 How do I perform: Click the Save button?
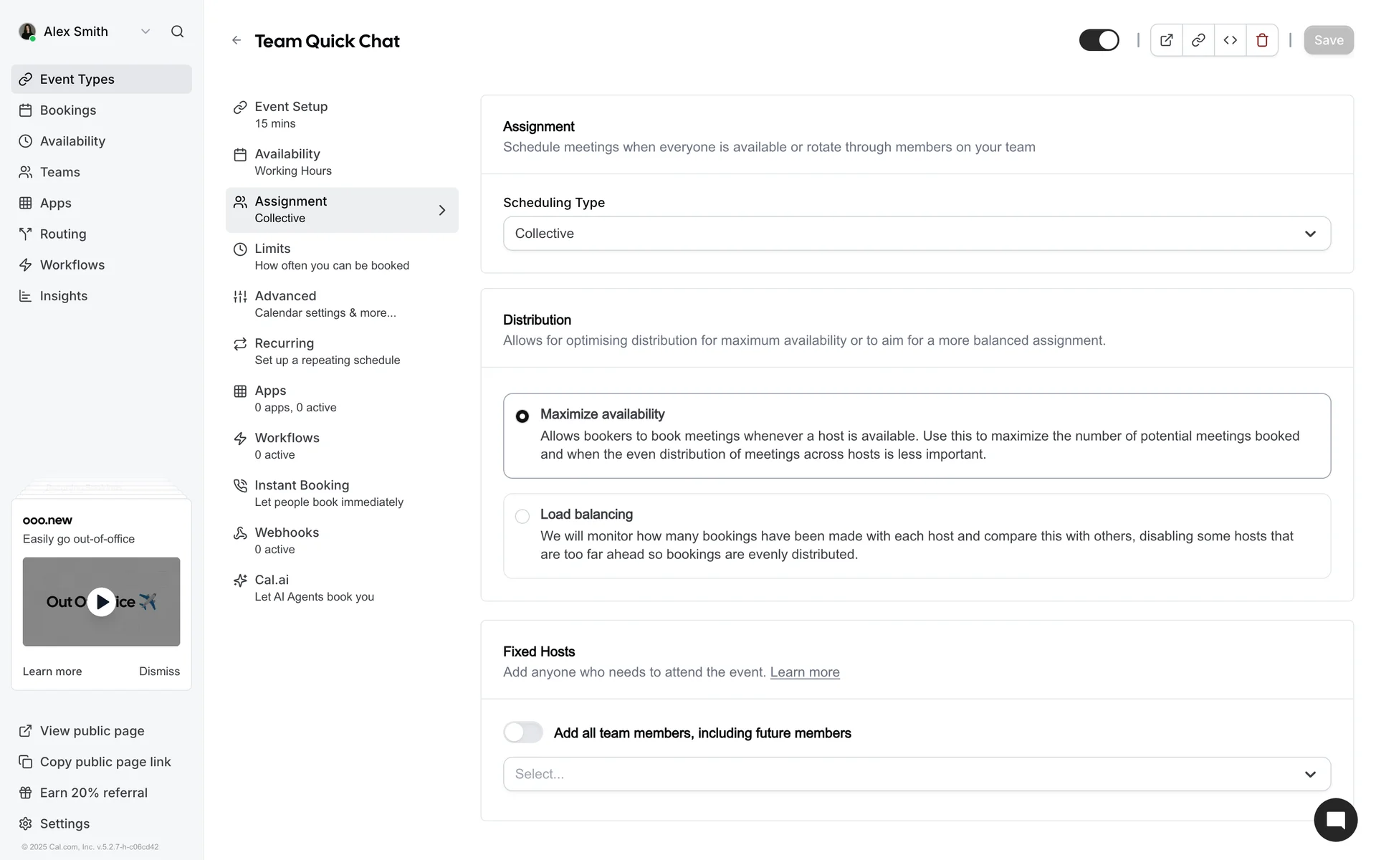point(1328,40)
